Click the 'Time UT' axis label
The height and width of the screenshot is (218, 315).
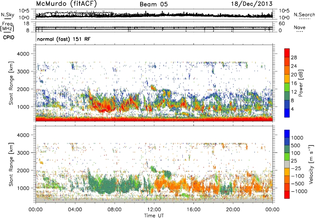coord(154,216)
